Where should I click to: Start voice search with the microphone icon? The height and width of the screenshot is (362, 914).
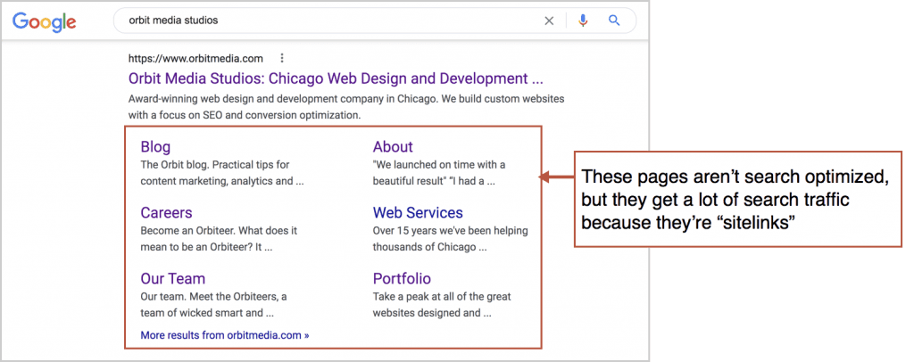[583, 21]
